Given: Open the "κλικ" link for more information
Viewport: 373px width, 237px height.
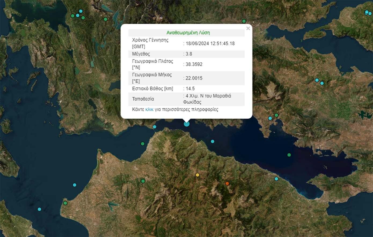Looking at the screenshot, I should [x=149, y=110].
